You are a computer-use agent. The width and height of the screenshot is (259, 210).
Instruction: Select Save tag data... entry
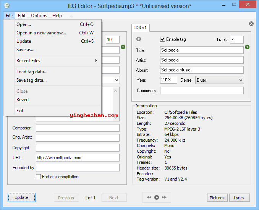(x=57, y=80)
